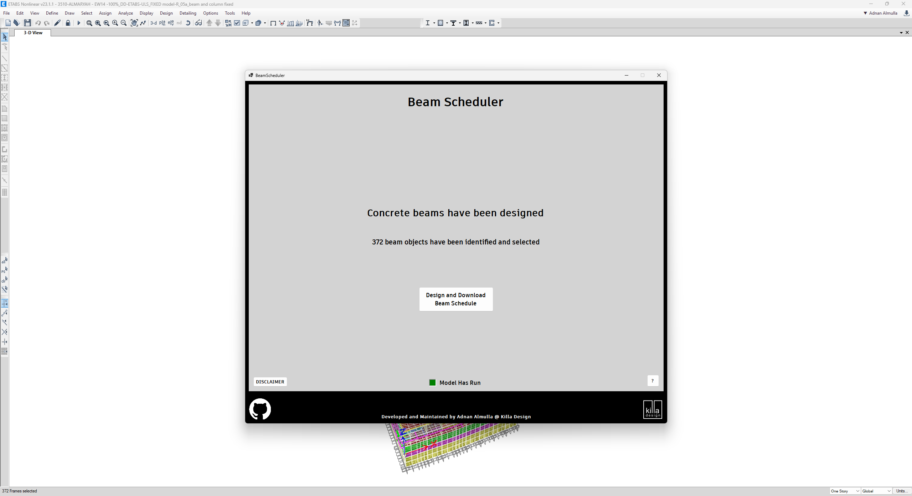Click the Move Up in List arrow icon
This screenshot has height=496, width=912.
[x=210, y=23]
